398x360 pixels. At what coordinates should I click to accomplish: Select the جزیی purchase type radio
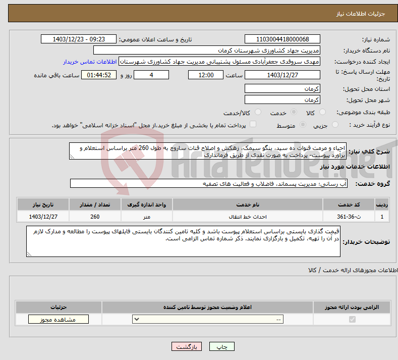click(335, 125)
